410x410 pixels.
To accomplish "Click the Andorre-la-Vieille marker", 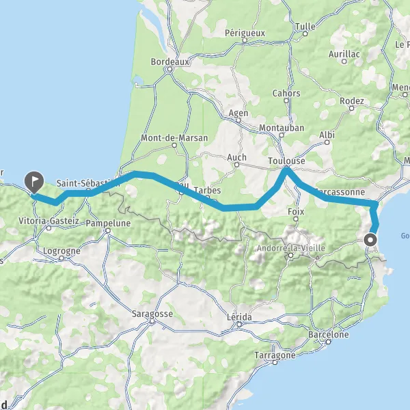I will (x=290, y=255).
